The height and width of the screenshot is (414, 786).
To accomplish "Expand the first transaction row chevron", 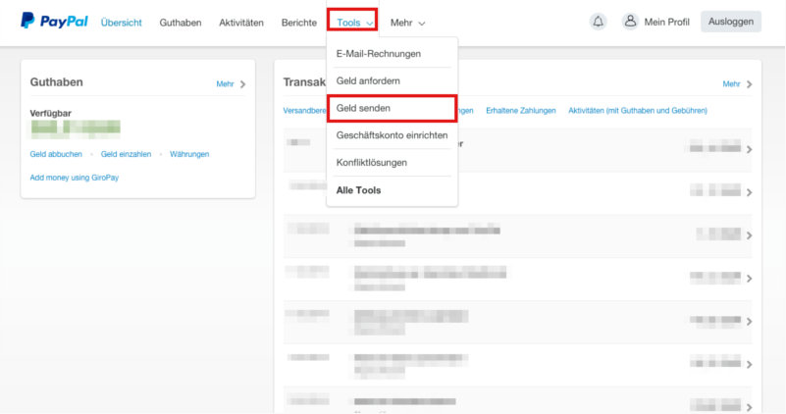I will (x=749, y=149).
